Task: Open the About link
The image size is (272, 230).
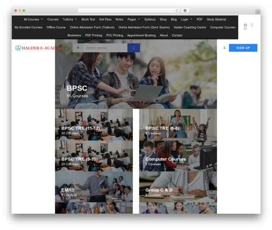Action: click(164, 35)
